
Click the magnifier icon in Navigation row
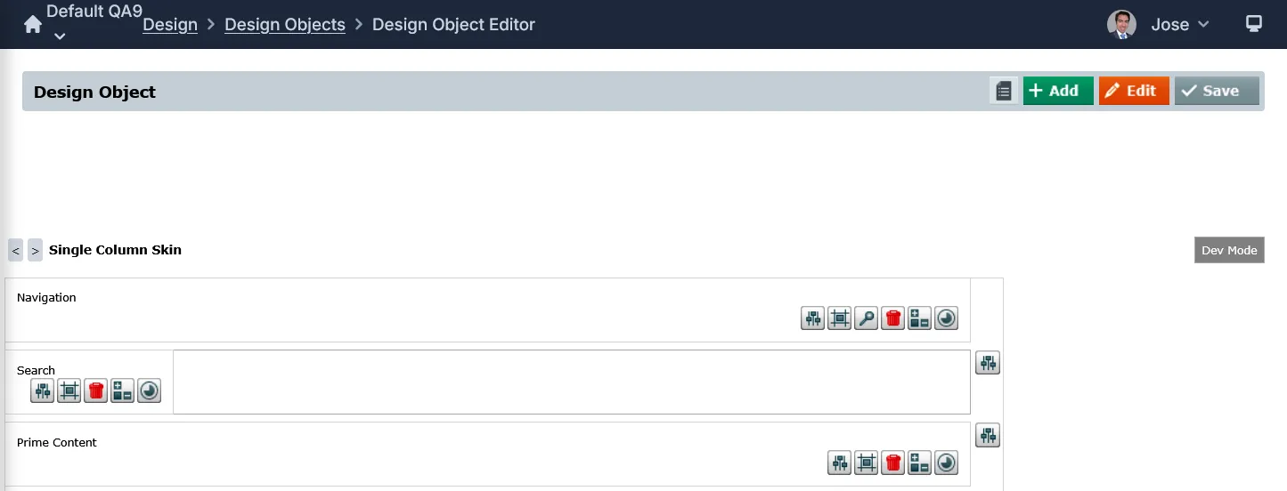[x=867, y=318]
